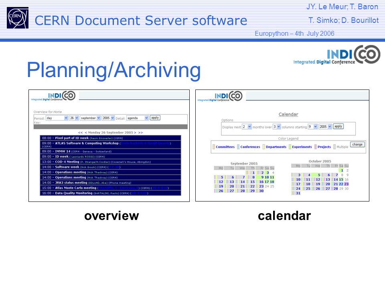Click the Committees color swatch

[214, 147]
